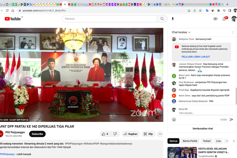This screenshot has width=237, height=158.
Task: Select the Terkait filter chip
Action: coord(207,141)
